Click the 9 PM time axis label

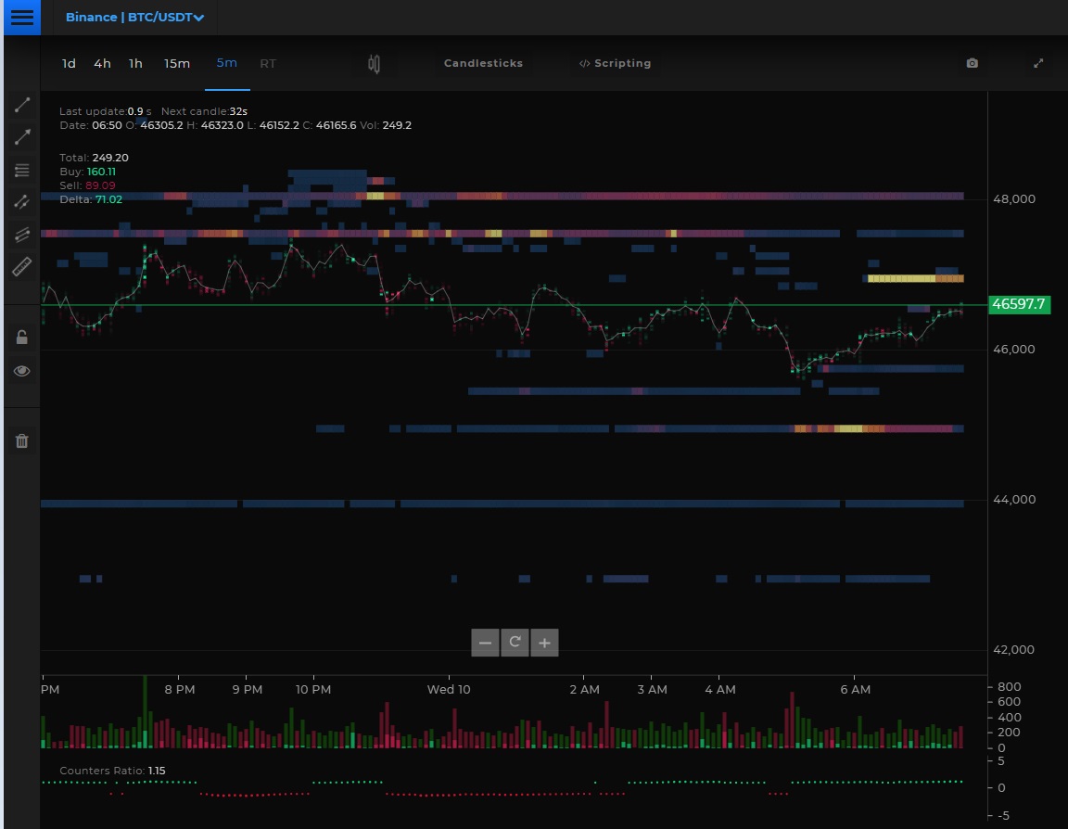[248, 689]
